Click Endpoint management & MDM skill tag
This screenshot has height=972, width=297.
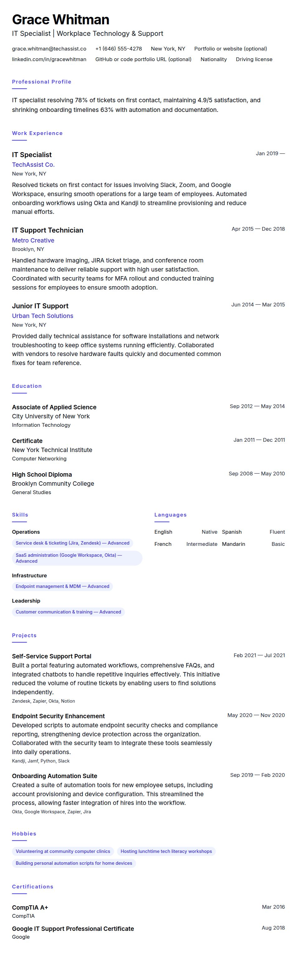(63, 586)
